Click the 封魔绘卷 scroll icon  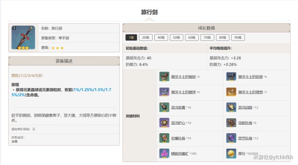pos(164,138)
